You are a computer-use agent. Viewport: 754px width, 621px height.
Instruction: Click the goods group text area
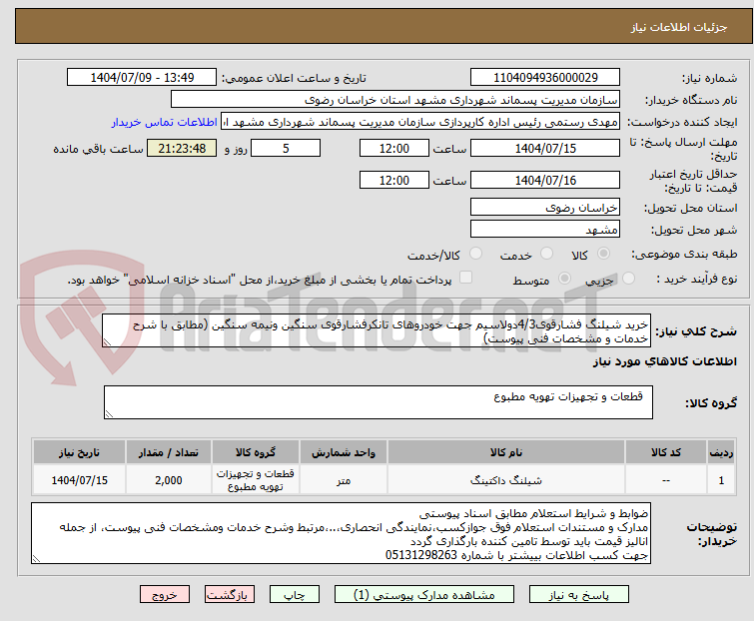pos(377,402)
